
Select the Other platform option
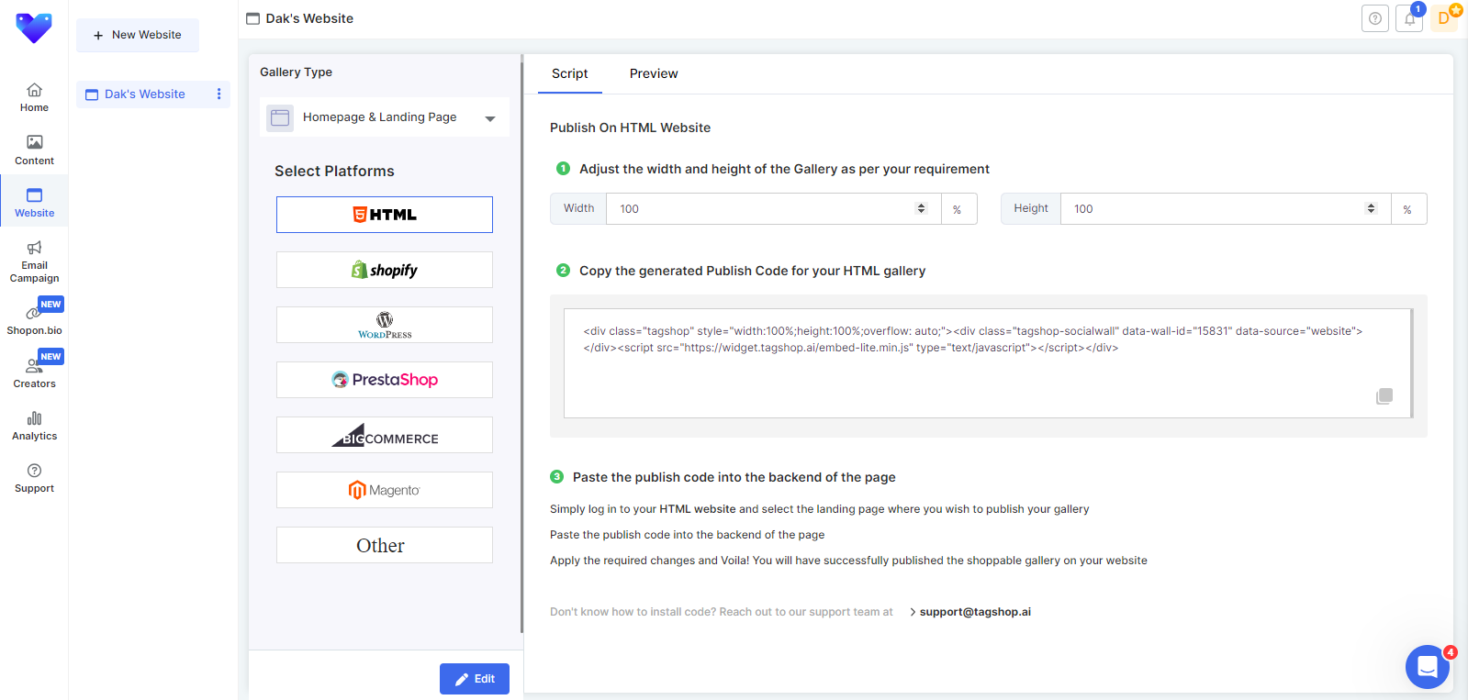click(385, 545)
